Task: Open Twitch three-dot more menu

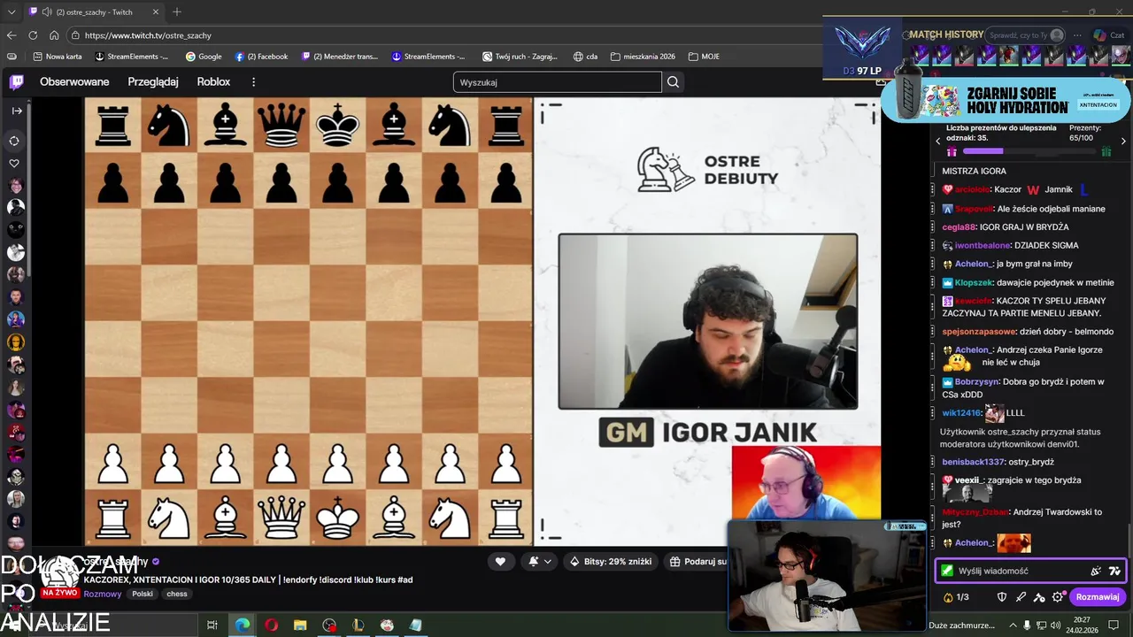Action: point(253,82)
